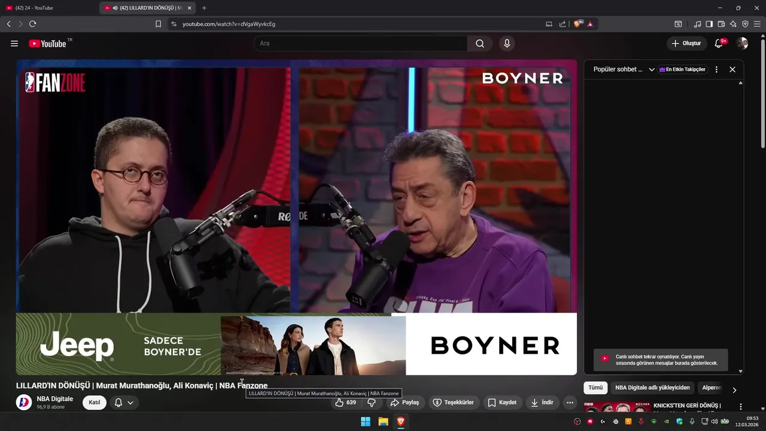Open File Explorer from the taskbar

click(x=383, y=421)
